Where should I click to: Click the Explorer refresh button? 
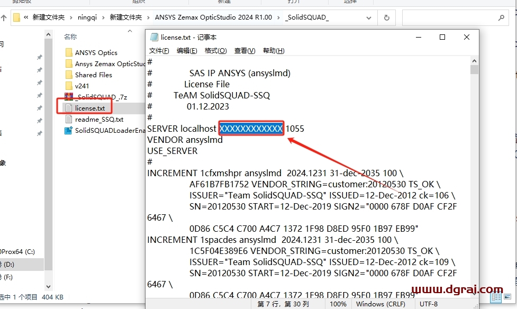click(x=387, y=18)
